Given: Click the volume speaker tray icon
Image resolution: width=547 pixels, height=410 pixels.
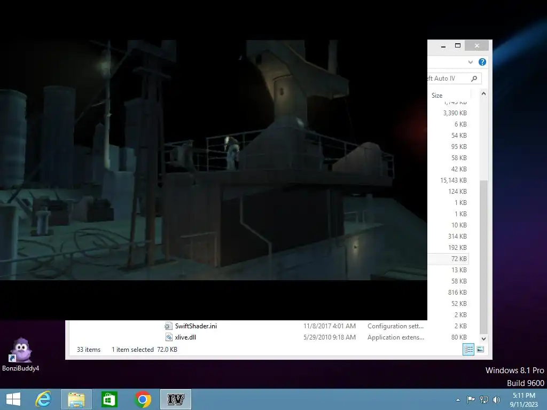Looking at the screenshot, I should (x=496, y=399).
